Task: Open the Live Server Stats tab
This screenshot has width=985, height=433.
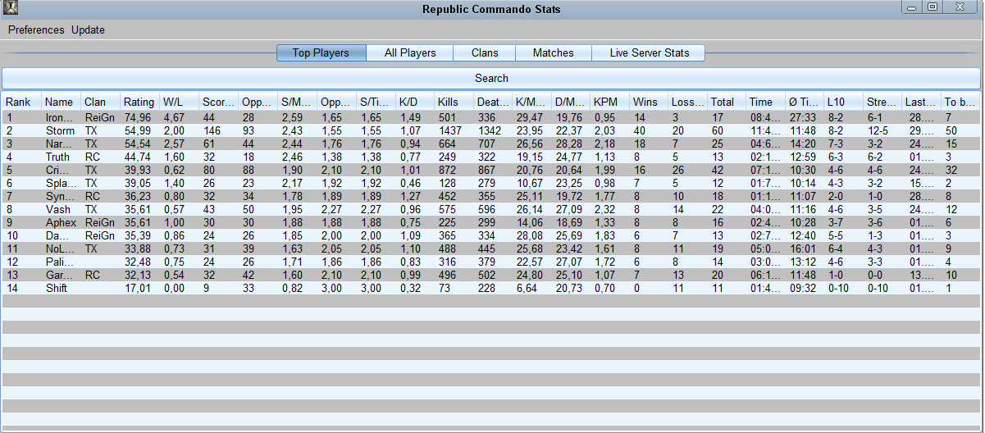Action: coord(649,52)
